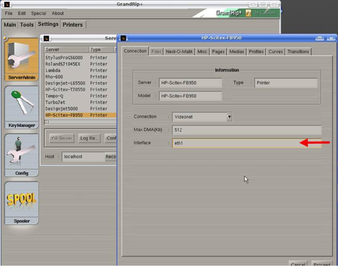Open the Special menu
Screen dimensions: 338x266
click(39, 14)
